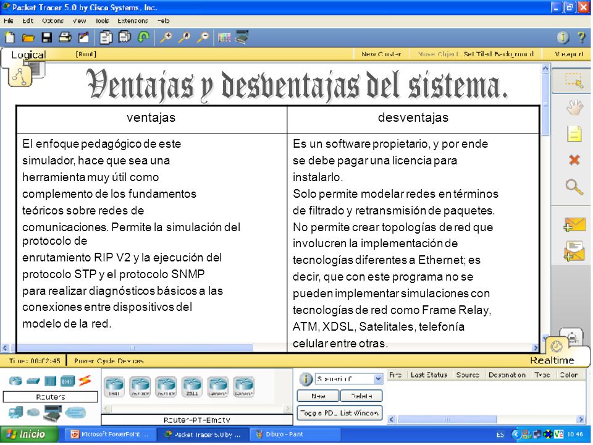
Task: Choose the Select tool in right panel
Action: 574,81
